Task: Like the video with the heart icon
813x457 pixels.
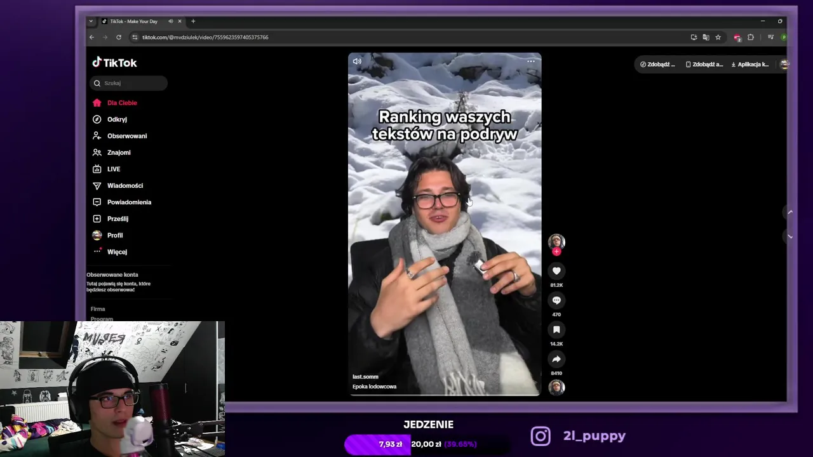Action: pyautogui.click(x=556, y=271)
